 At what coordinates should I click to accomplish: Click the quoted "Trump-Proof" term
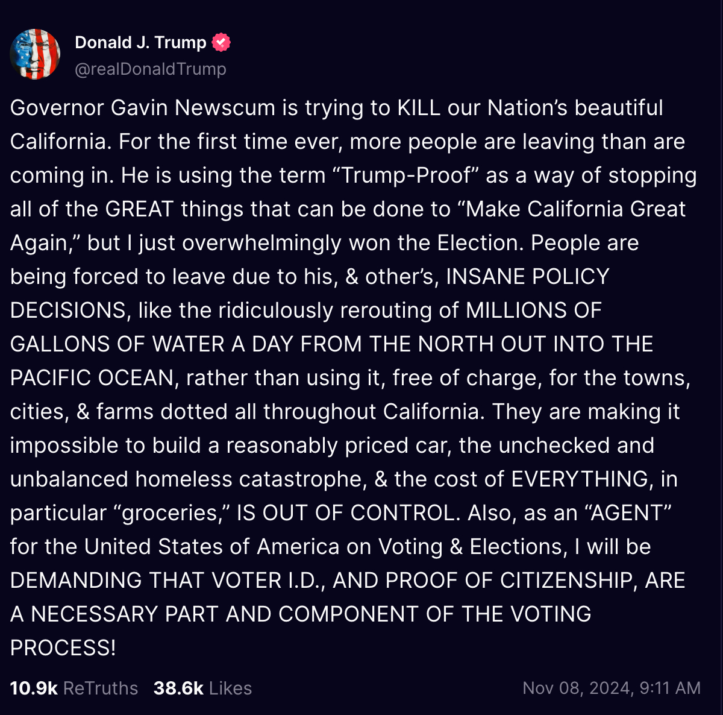[406, 175]
